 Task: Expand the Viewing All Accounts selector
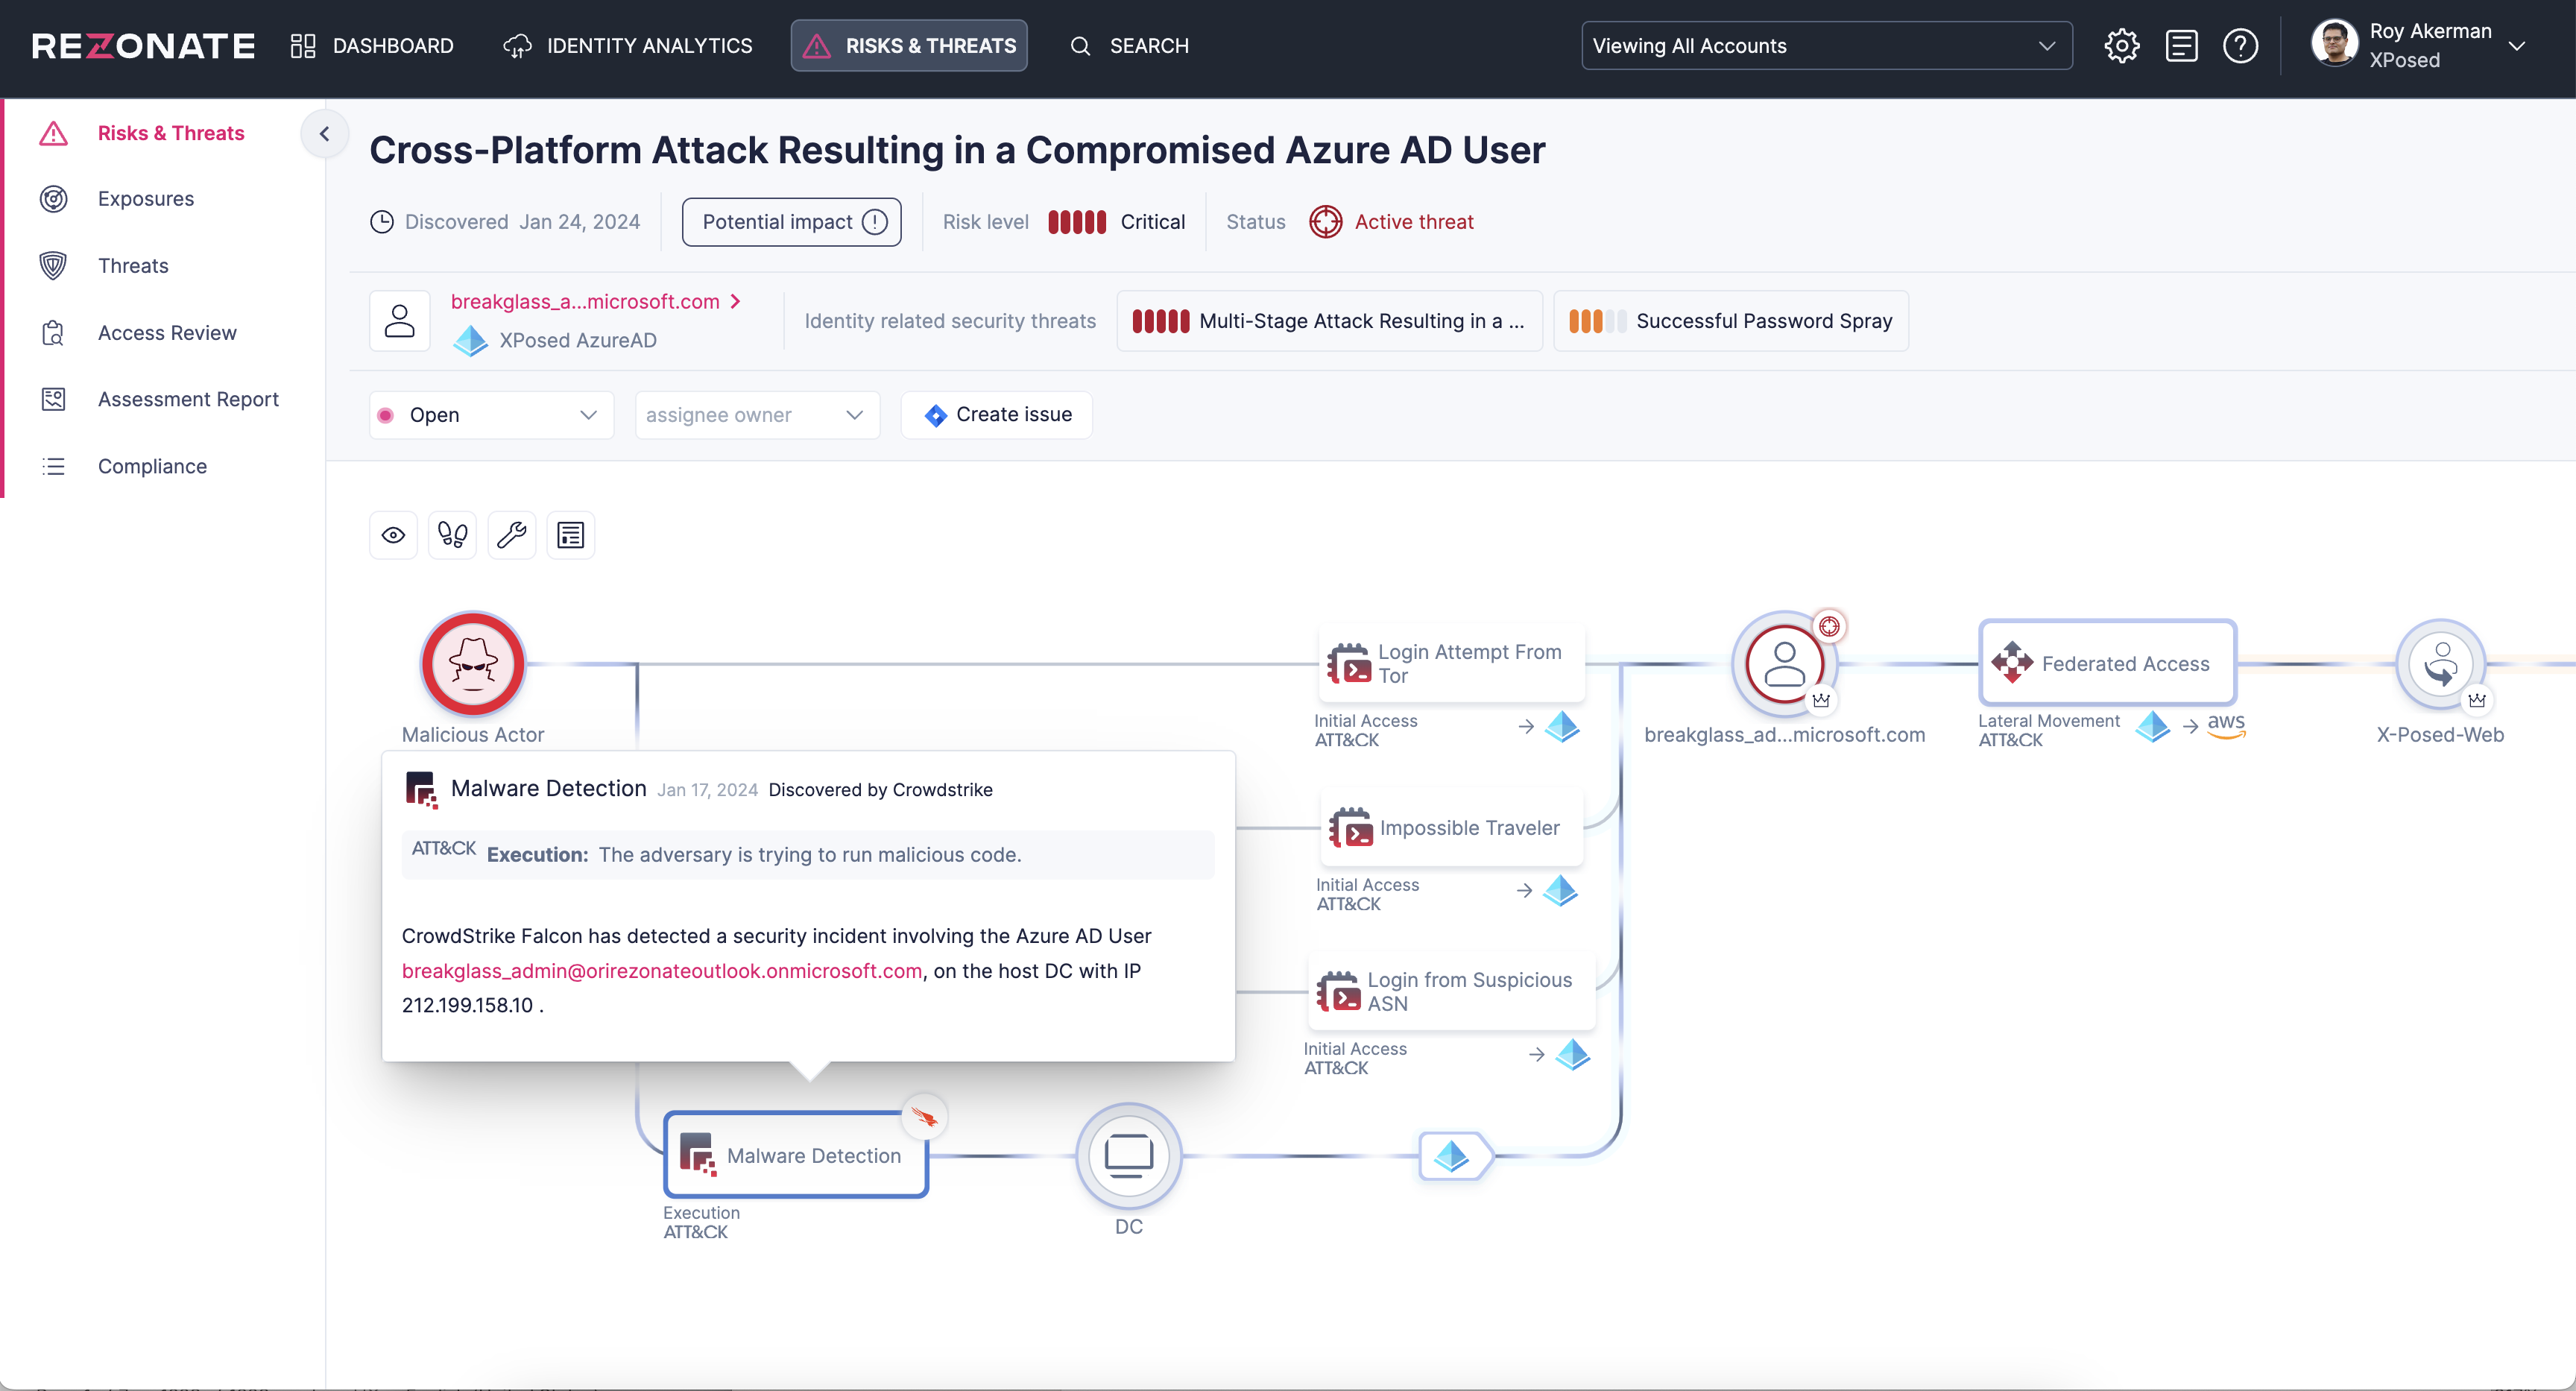[1826, 46]
